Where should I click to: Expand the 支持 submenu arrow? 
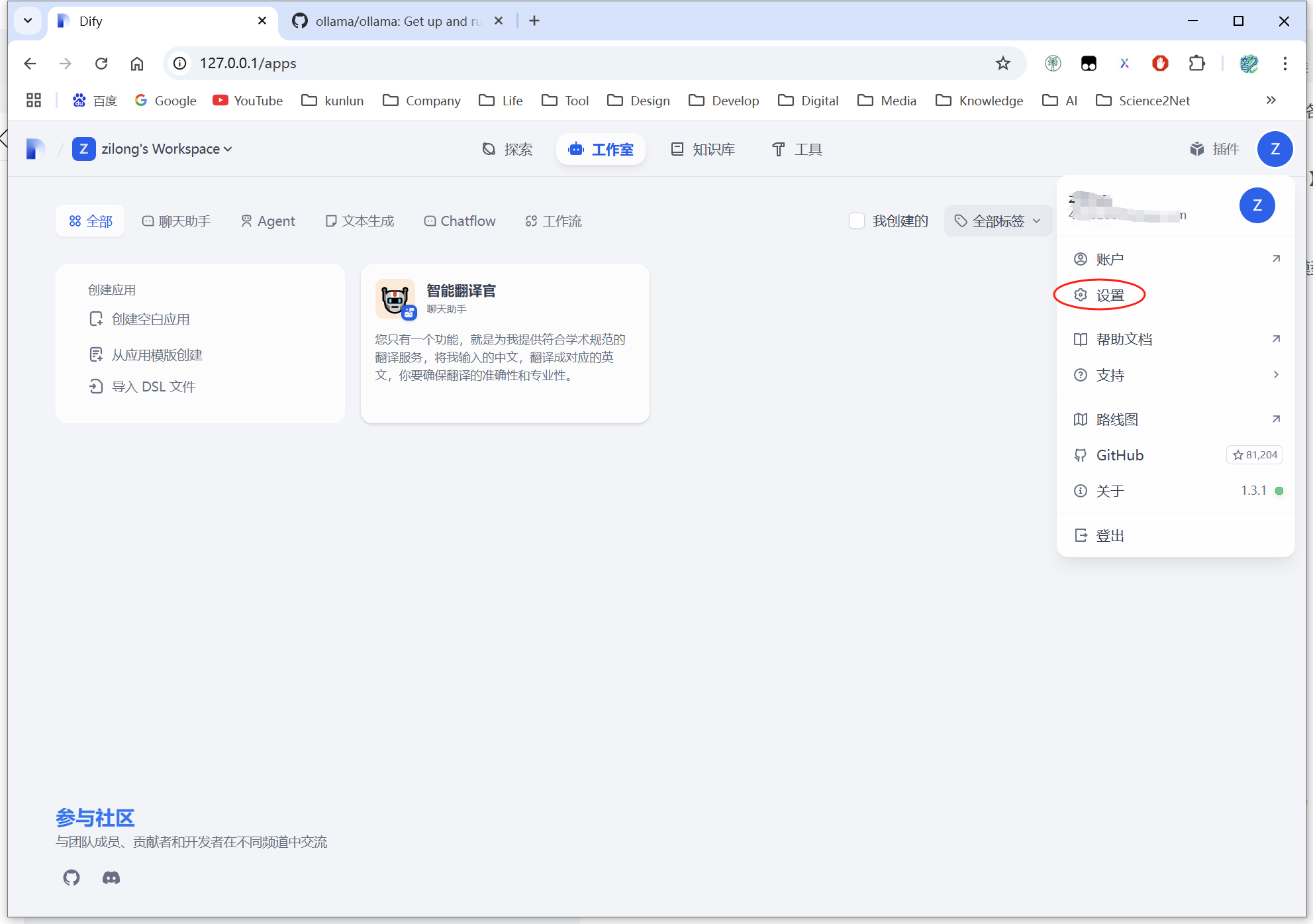click(x=1275, y=375)
